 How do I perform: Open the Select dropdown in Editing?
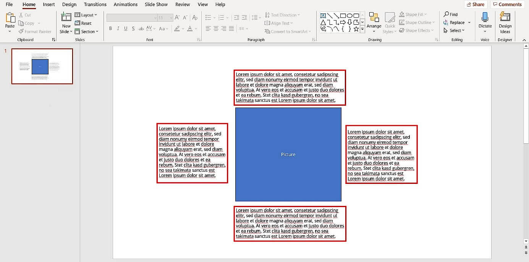pos(455,31)
